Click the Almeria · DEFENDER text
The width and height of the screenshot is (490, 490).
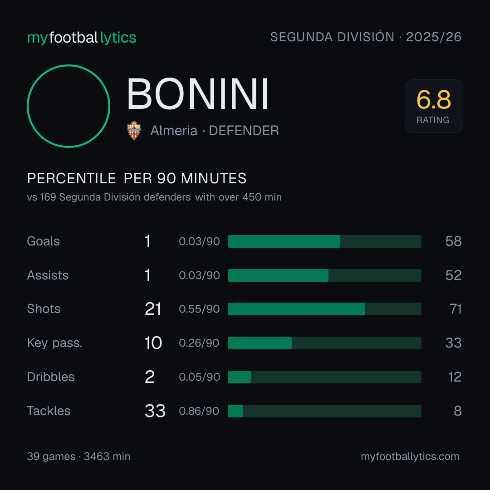coord(214,131)
